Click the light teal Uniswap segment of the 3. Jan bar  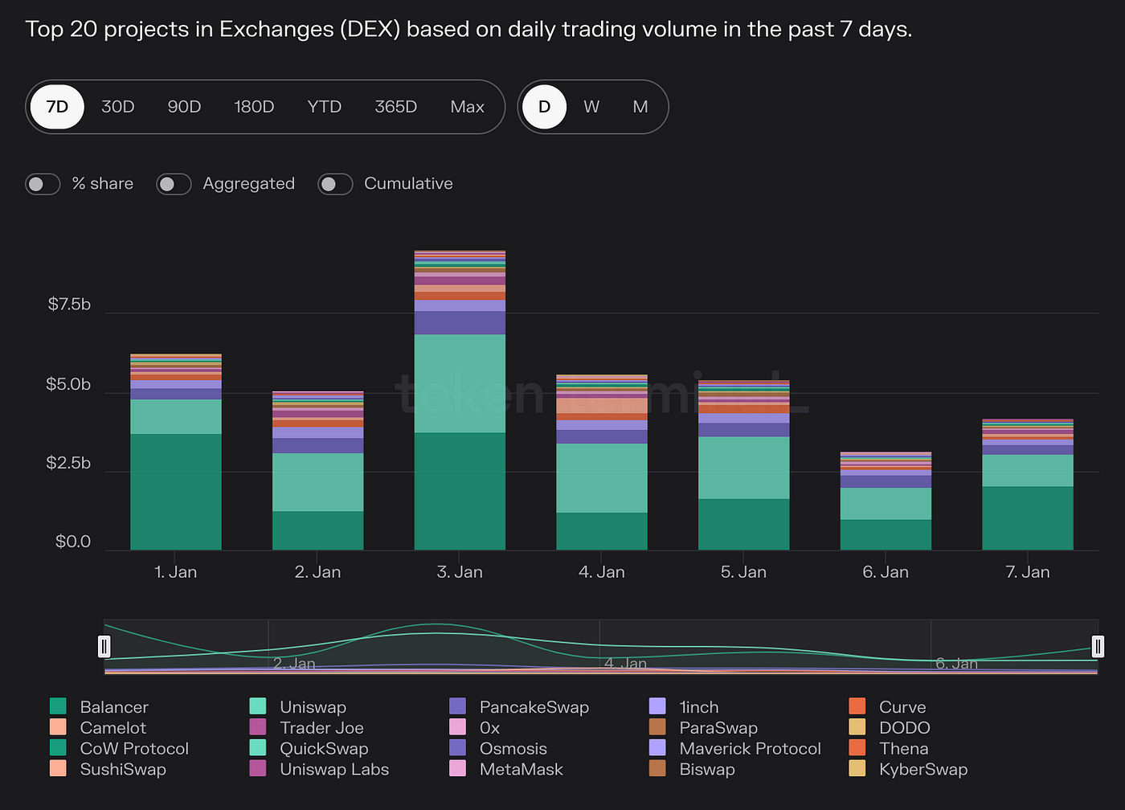click(460, 383)
